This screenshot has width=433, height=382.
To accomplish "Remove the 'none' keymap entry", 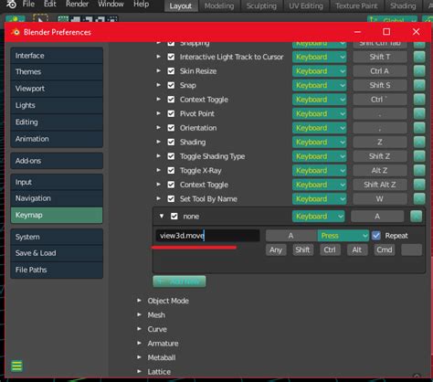I will click(x=416, y=217).
